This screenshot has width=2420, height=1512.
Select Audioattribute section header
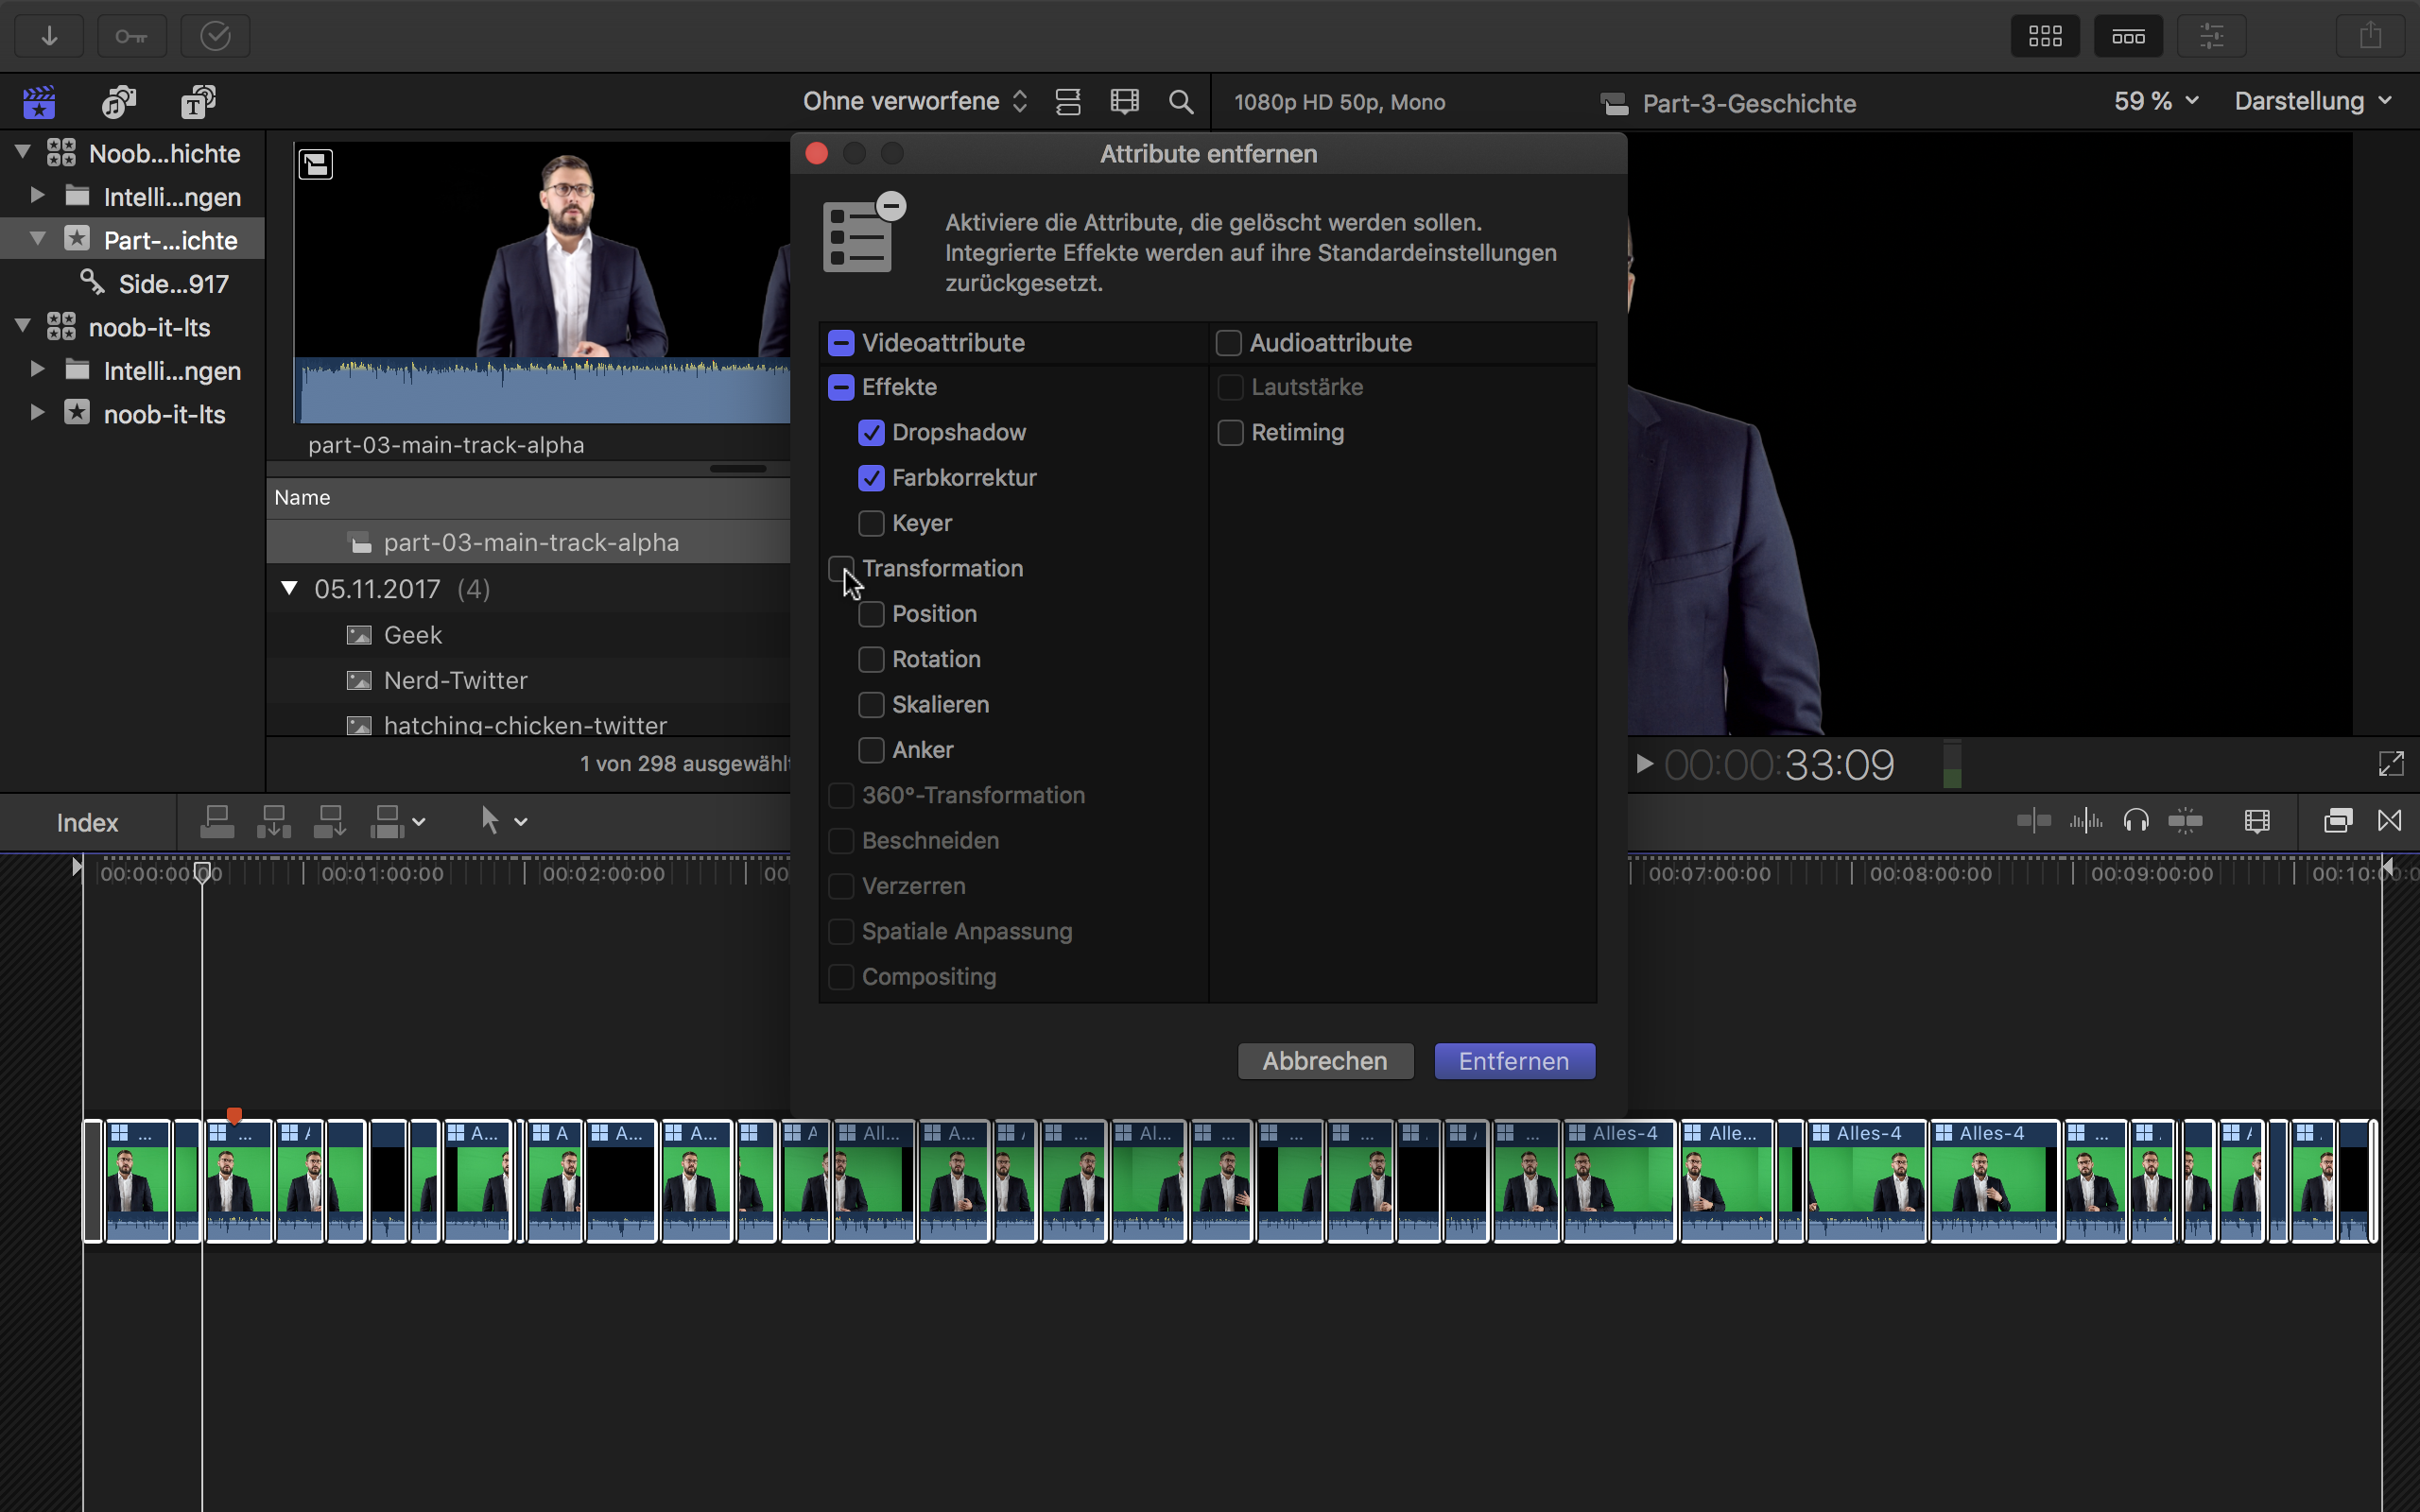[x=1327, y=341]
